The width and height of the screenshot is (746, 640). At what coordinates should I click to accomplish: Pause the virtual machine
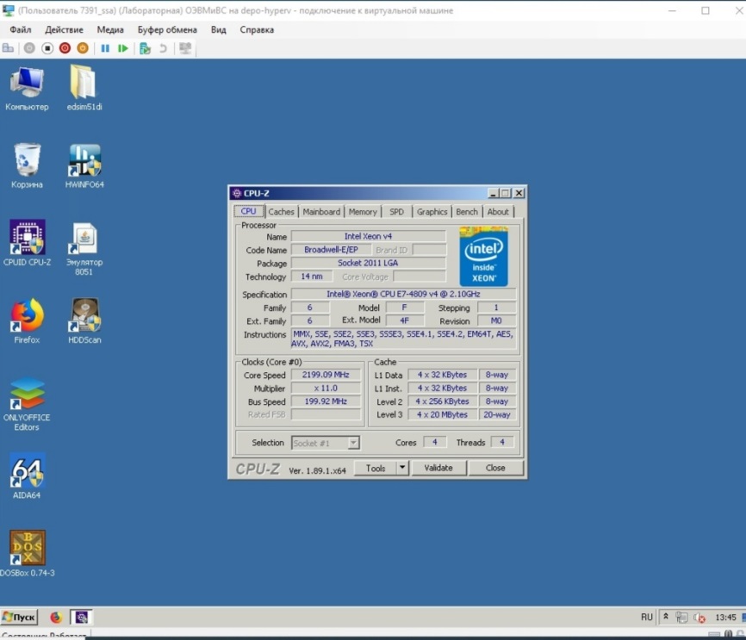(105, 48)
